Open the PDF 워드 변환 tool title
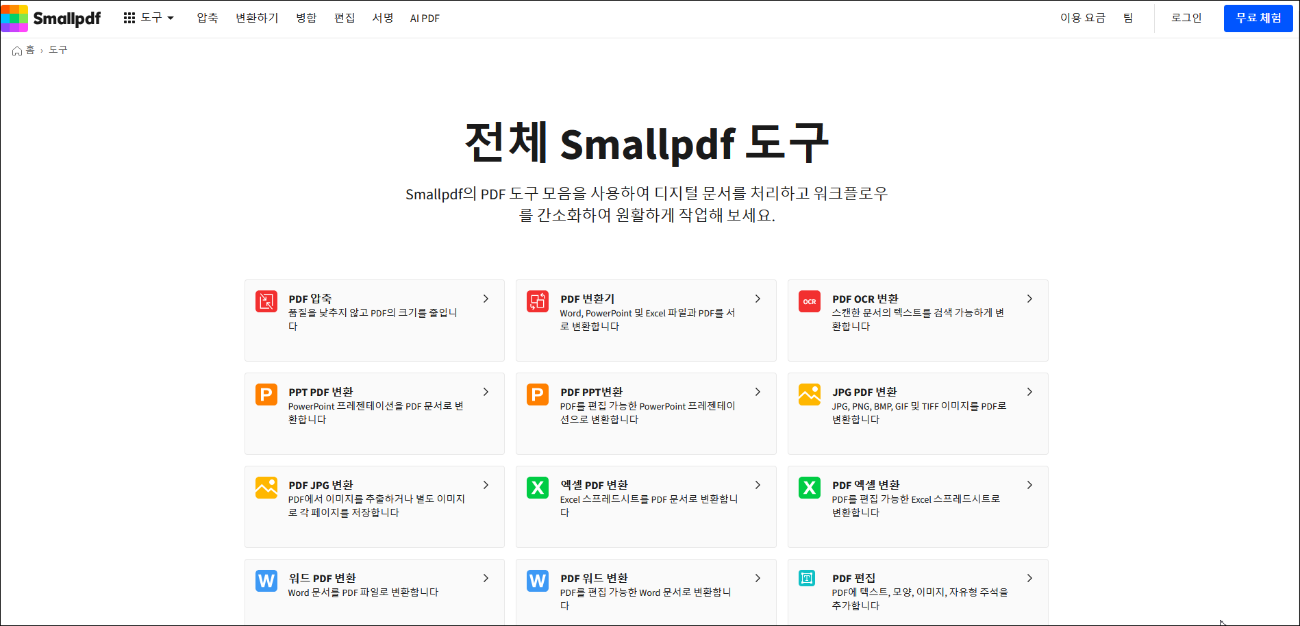The width and height of the screenshot is (1300, 626). (x=594, y=578)
